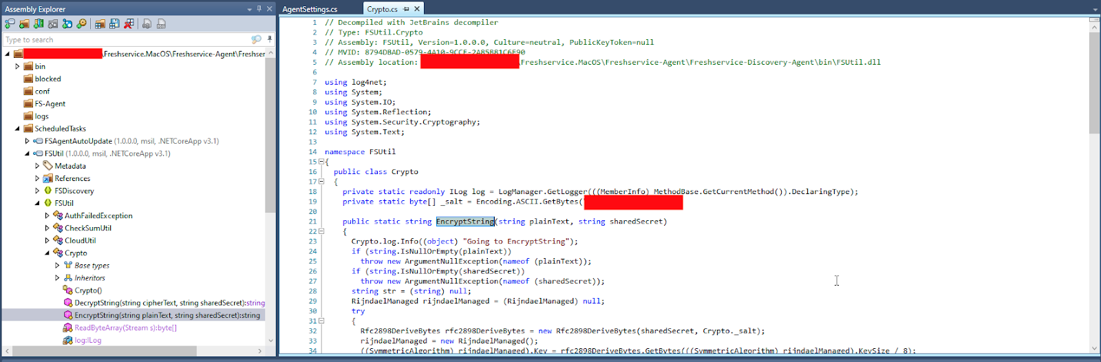Pin the Assembly Explorer panel
The height and width of the screenshot is (362, 1101).
click(x=259, y=9)
